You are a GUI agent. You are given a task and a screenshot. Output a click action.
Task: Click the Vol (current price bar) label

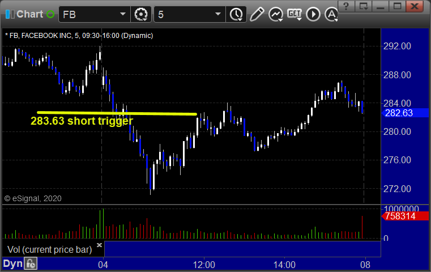coord(49,250)
